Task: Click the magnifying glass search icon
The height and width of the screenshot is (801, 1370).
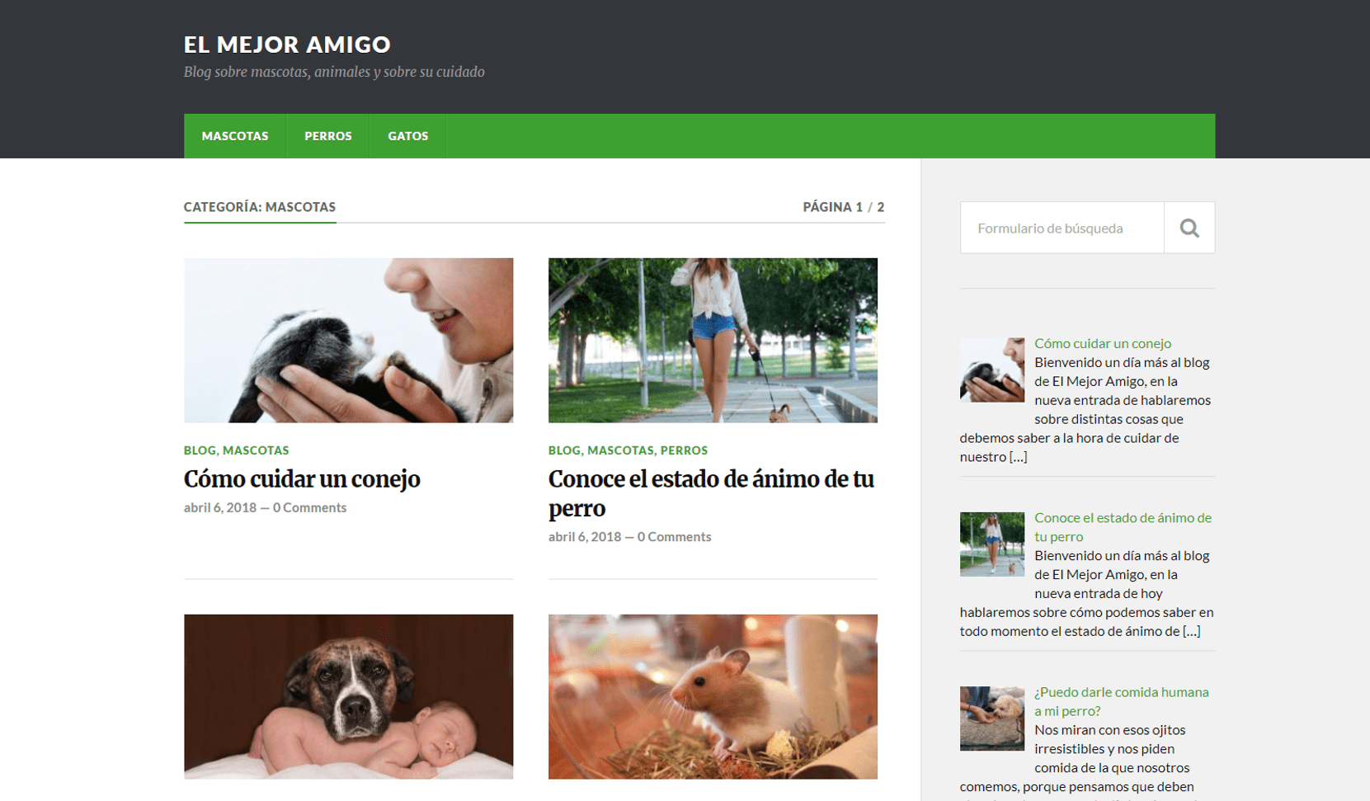Action: 1189,228
